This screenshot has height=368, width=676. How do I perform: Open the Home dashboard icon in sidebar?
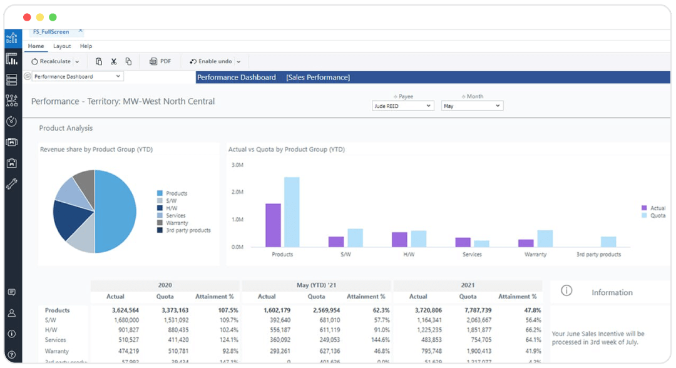[x=13, y=38]
